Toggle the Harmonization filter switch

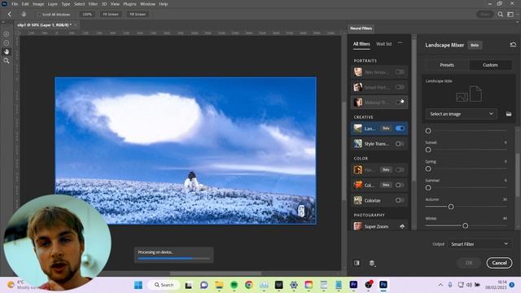click(400, 170)
